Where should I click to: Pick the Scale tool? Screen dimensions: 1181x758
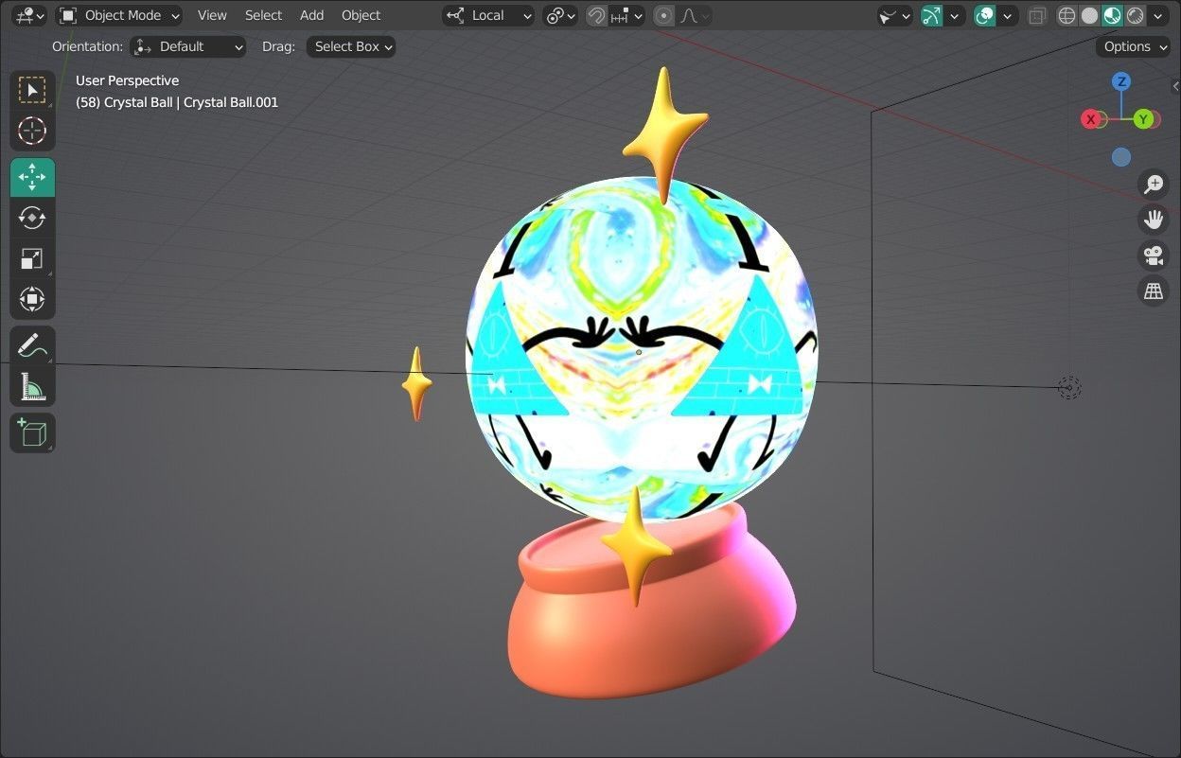[x=32, y=258]
